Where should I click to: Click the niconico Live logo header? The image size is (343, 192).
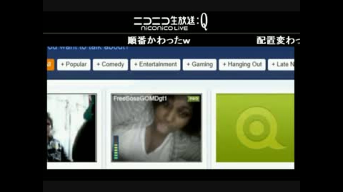click(171, 22)
